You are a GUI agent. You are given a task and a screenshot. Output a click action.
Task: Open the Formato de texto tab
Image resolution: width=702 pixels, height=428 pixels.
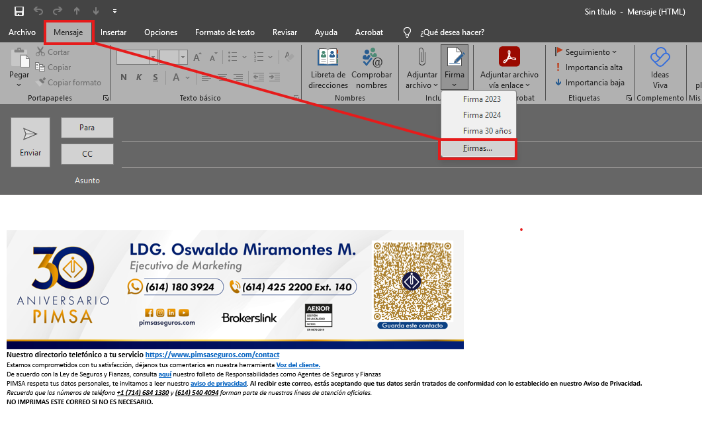point(225,32)
